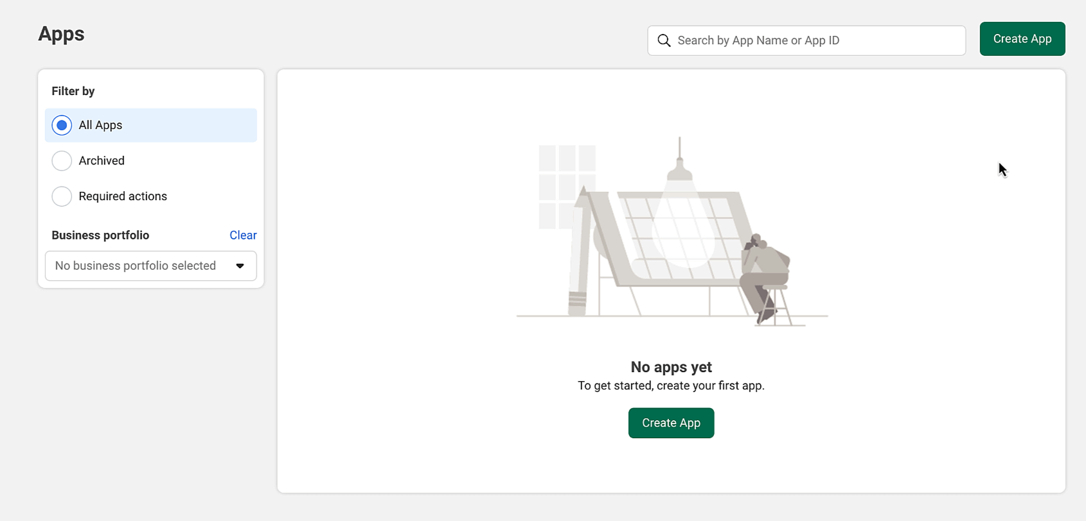Image resolution: width=1086 pixels, height=521 pixels.
Task: Click the Clear link beside Business portfolio
Action: (243, 235)
